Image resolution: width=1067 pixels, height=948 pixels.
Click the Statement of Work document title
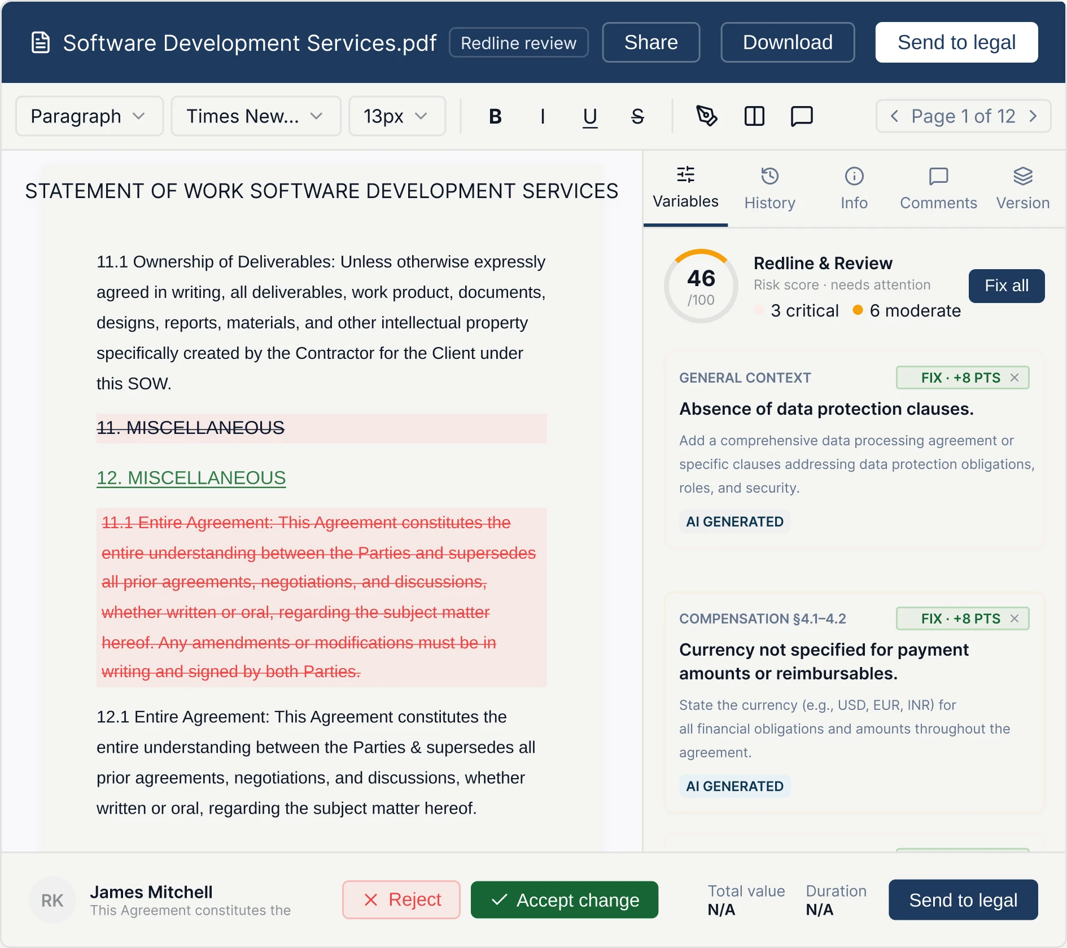point(322,191)
